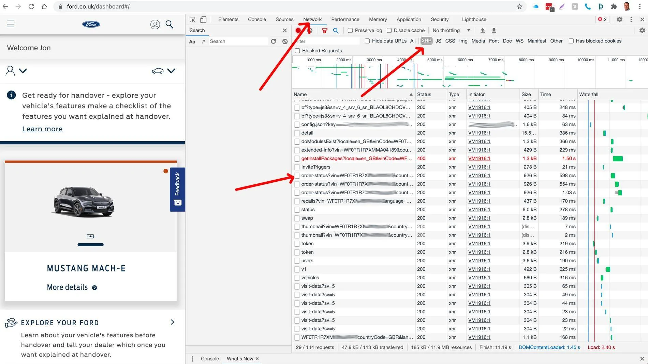Open the VM1916:1 initiator for detail row
Viewport: 648px width, 364px height.
pos(479,133)
